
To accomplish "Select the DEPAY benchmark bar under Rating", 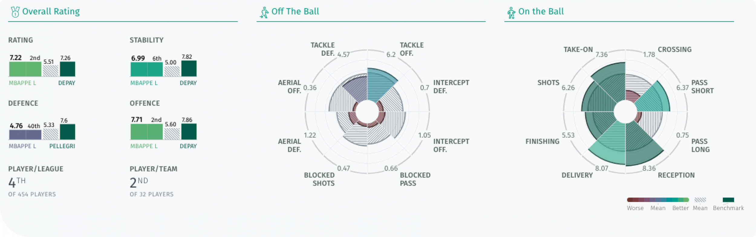I will 67,69.
